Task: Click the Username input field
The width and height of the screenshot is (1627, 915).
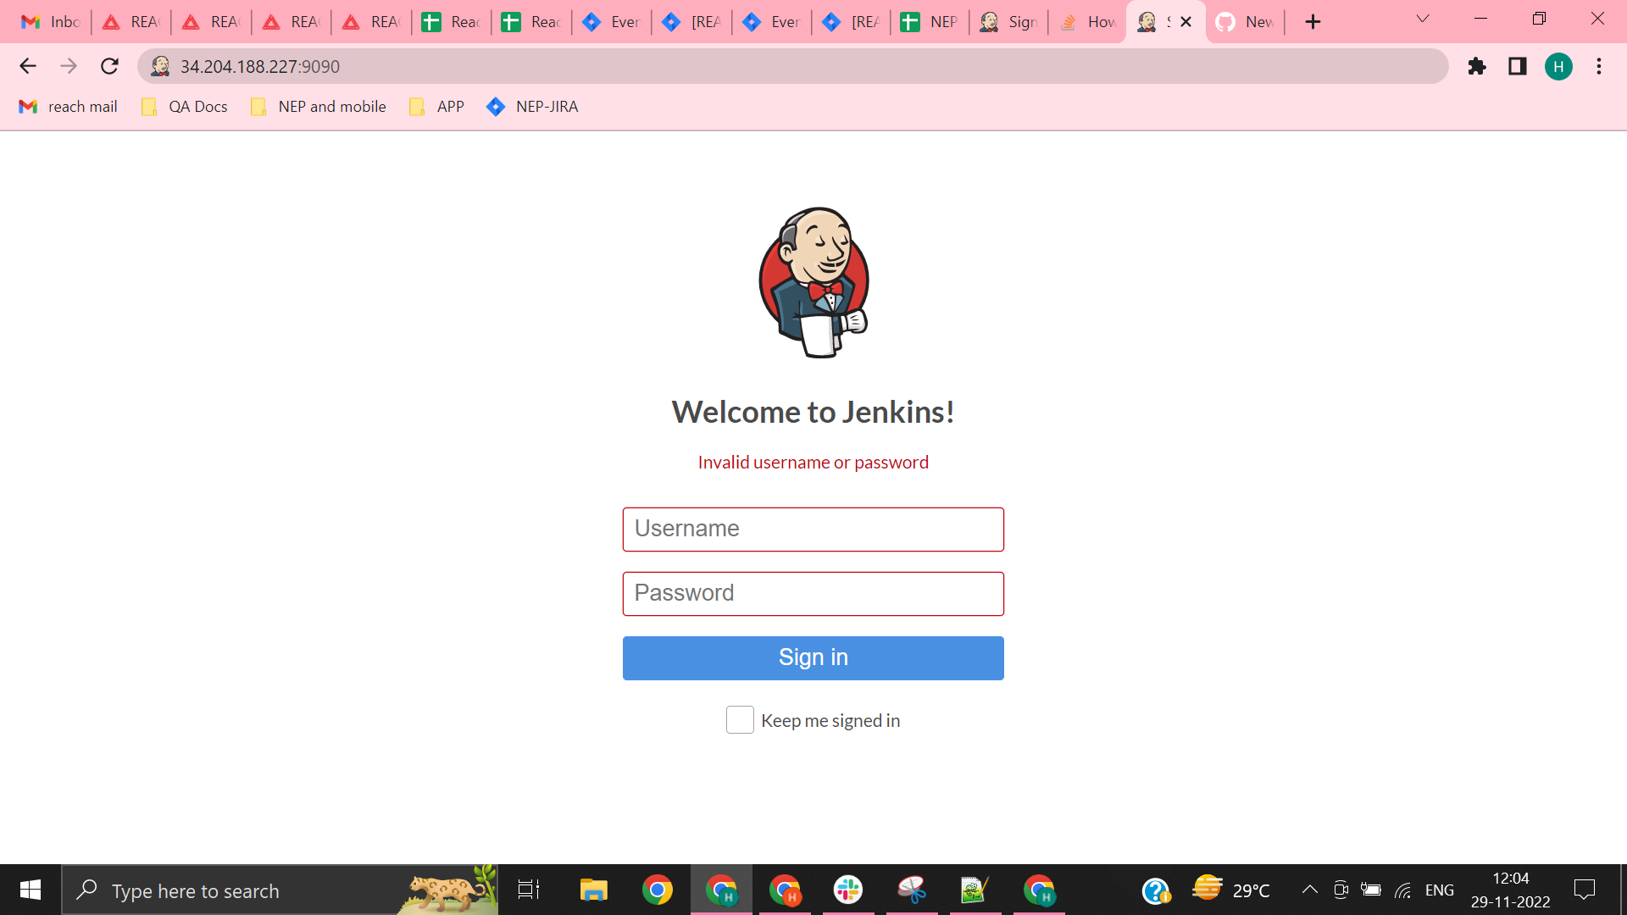Action: pos(813,530)
